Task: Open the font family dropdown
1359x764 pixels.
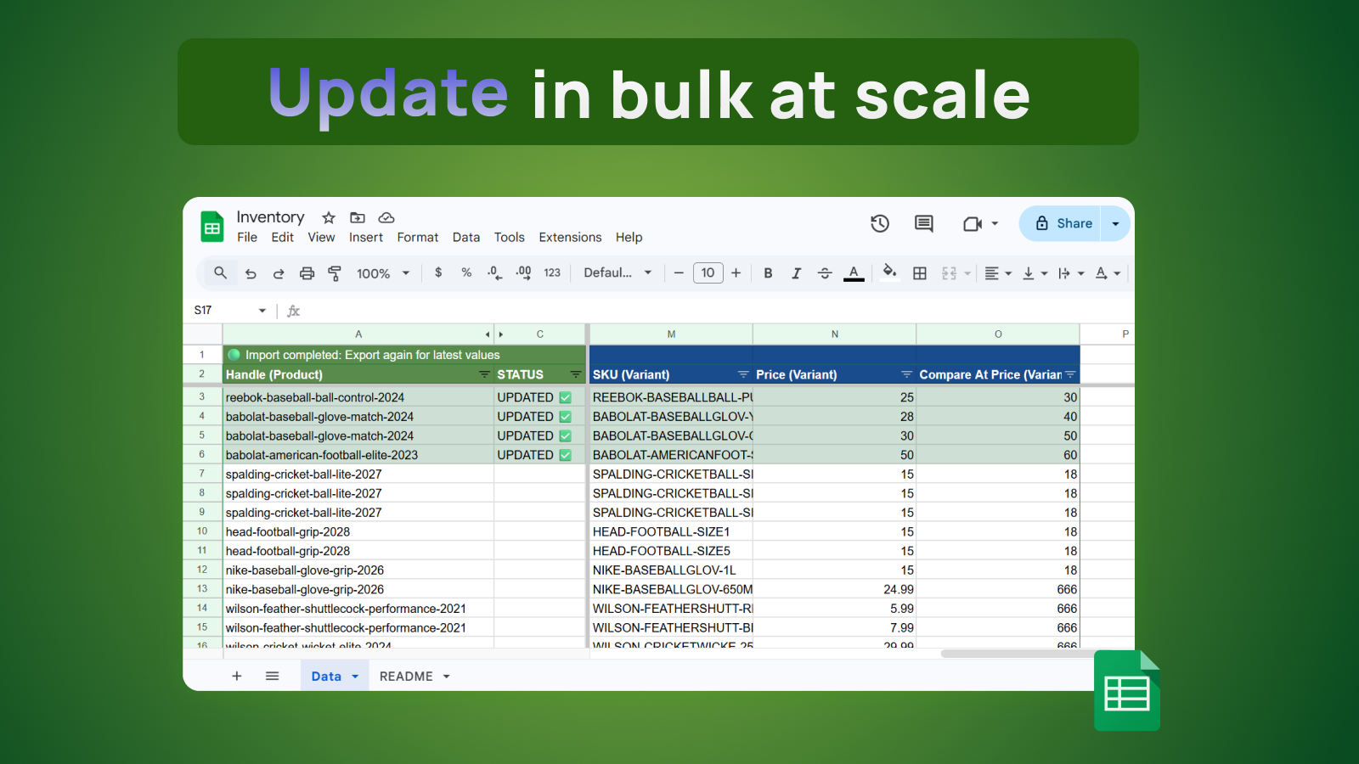Action: point(617,272)
